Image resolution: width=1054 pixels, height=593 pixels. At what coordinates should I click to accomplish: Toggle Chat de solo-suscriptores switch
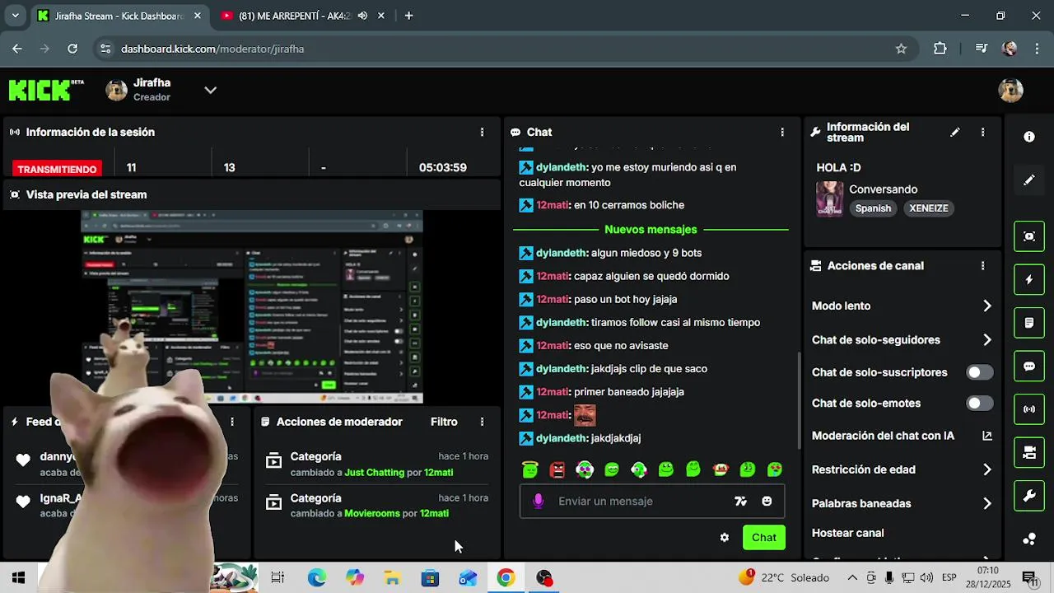979,372
